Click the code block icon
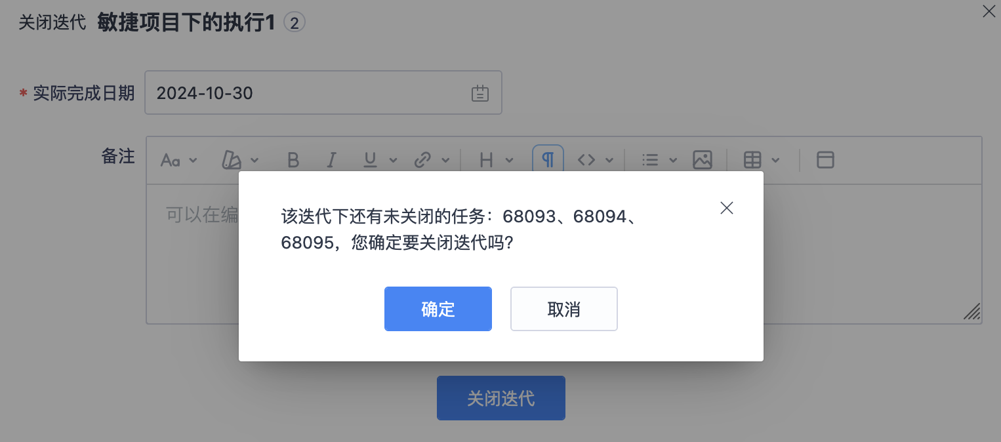The width and height of the screenshot is (1001, 442). [586, 160]
